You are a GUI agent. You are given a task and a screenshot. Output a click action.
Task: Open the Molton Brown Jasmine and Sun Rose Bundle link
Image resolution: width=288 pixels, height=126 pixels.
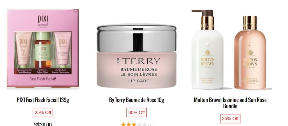pyautogui.click(x=230, y=103)
